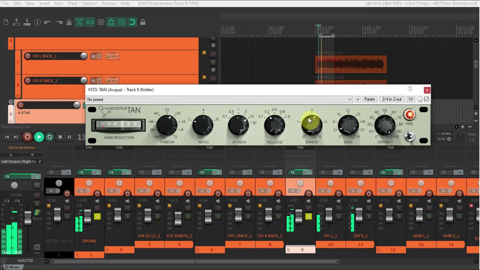Open the File menu
480x270 pixels.
pyautogui.click(x=6, y=3)
